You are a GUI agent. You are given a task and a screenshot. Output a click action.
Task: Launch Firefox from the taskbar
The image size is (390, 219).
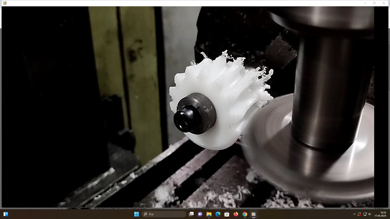click(236, 214)
